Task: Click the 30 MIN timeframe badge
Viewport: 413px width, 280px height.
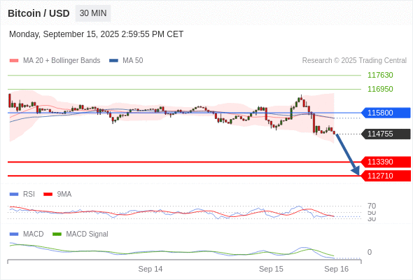Action: coord(93,13)
